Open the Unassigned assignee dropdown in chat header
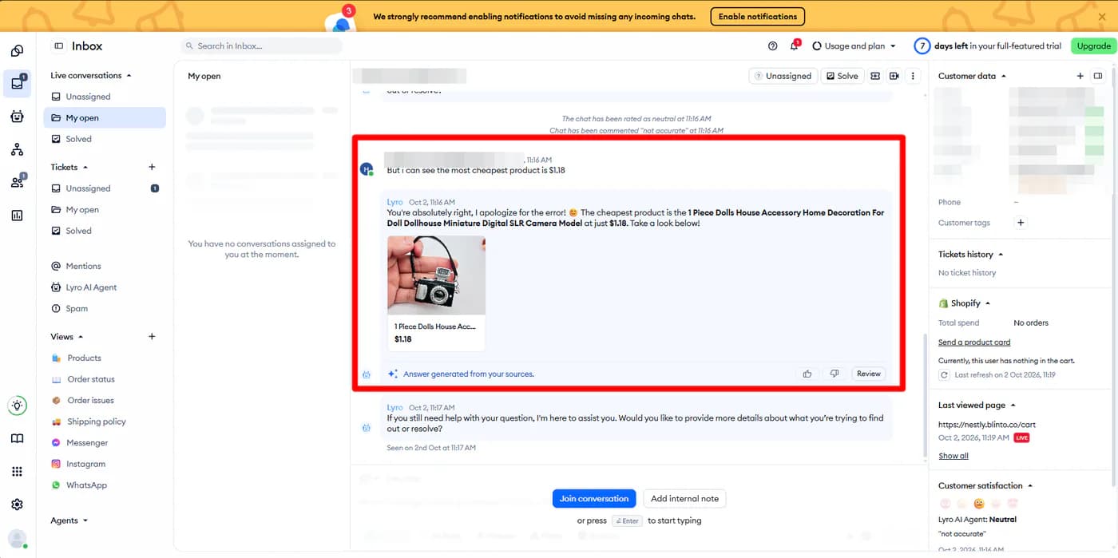 coord(783,76)
